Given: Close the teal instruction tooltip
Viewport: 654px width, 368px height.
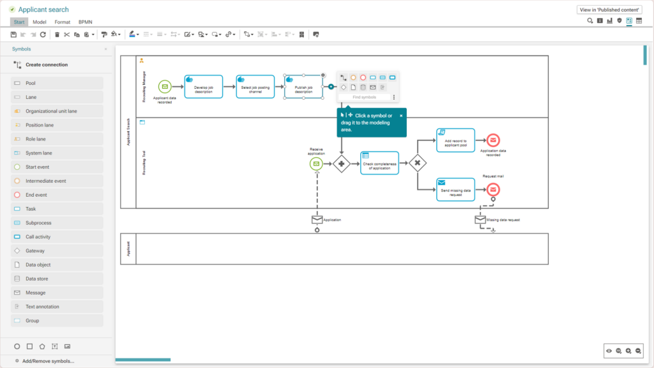Looking at the screenshot, I should tap(401, 116).
